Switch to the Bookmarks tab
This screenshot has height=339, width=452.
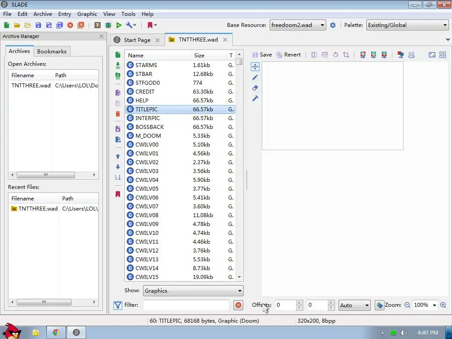(52, 51)
